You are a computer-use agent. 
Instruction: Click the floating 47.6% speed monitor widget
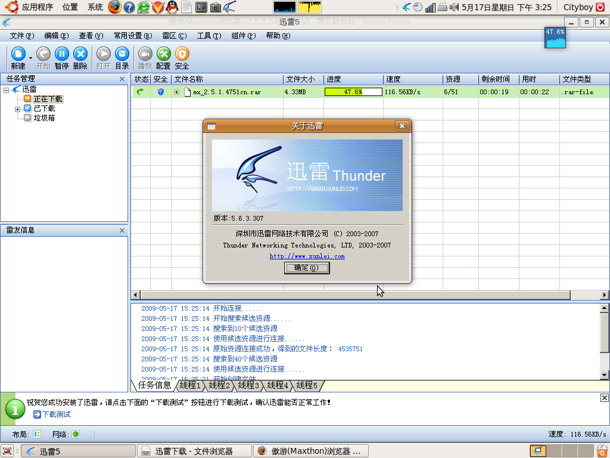click(555, 38)
